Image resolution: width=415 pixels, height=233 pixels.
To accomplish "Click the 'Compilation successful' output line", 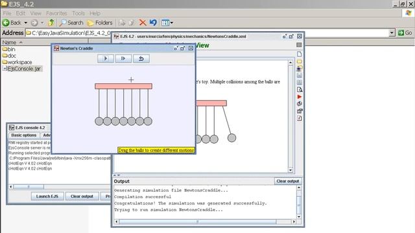I will 143,197.
